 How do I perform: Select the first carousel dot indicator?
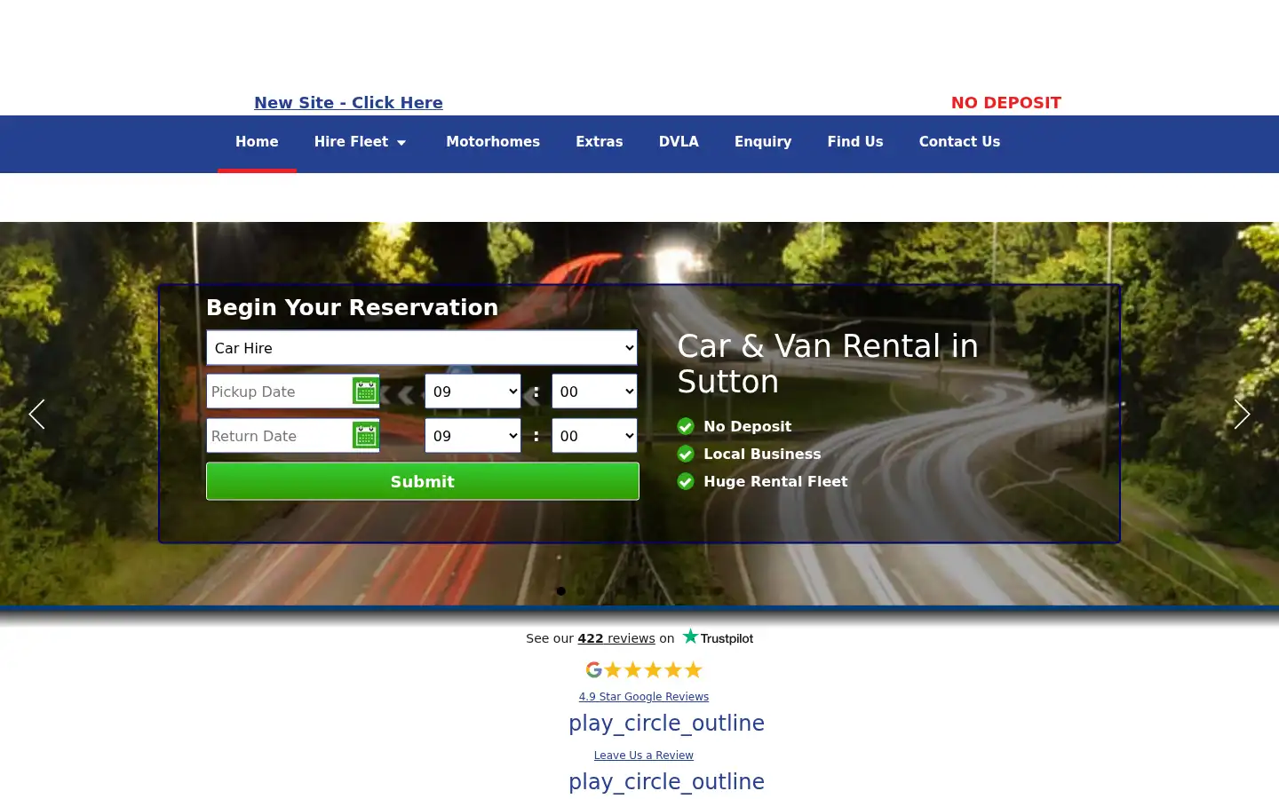point(560,591)
